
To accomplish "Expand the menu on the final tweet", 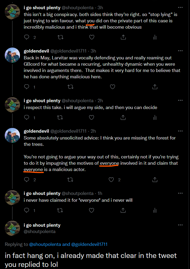I will [180, 225].
